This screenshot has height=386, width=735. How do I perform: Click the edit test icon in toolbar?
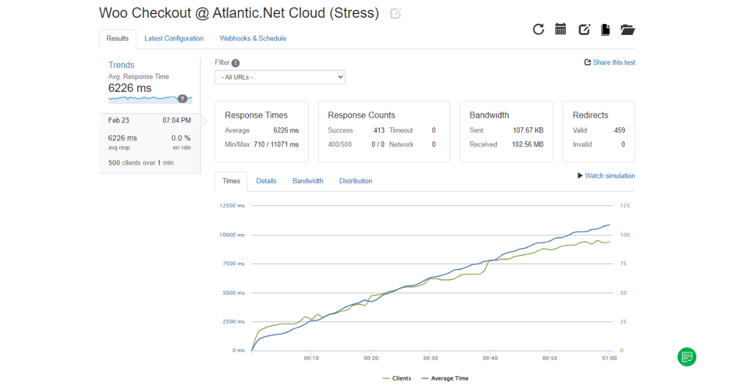pyautogui.click(x=584, y=29)
